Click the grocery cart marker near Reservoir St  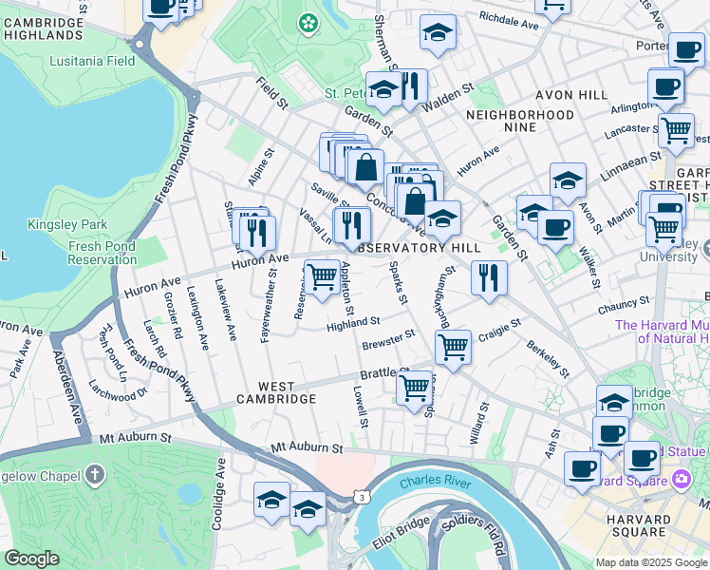coord(323,277)
